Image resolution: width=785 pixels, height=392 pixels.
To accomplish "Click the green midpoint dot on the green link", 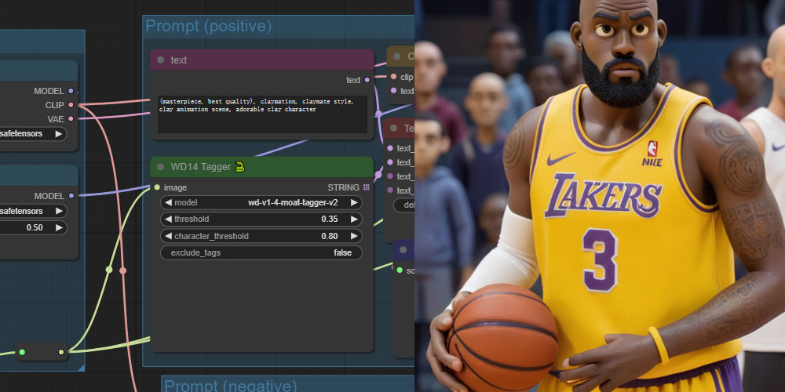I will [109, 270].
